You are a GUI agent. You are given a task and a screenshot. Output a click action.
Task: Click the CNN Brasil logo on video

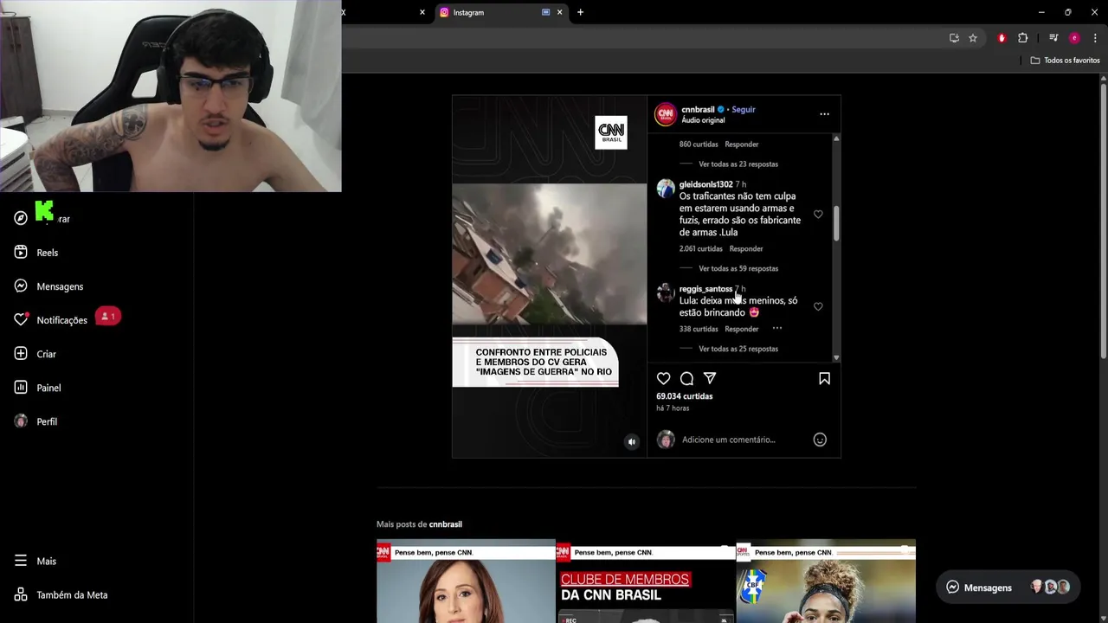click(611, 132)
